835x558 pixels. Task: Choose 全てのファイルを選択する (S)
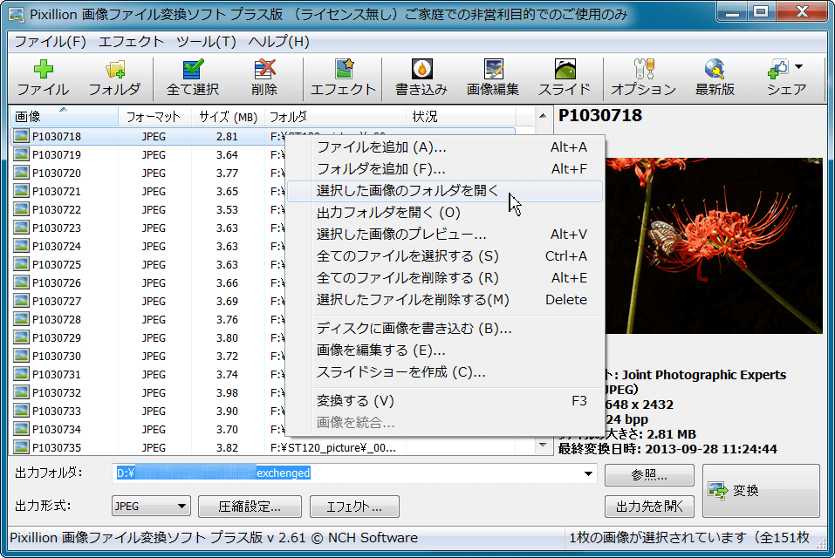[x=445, y=256]
